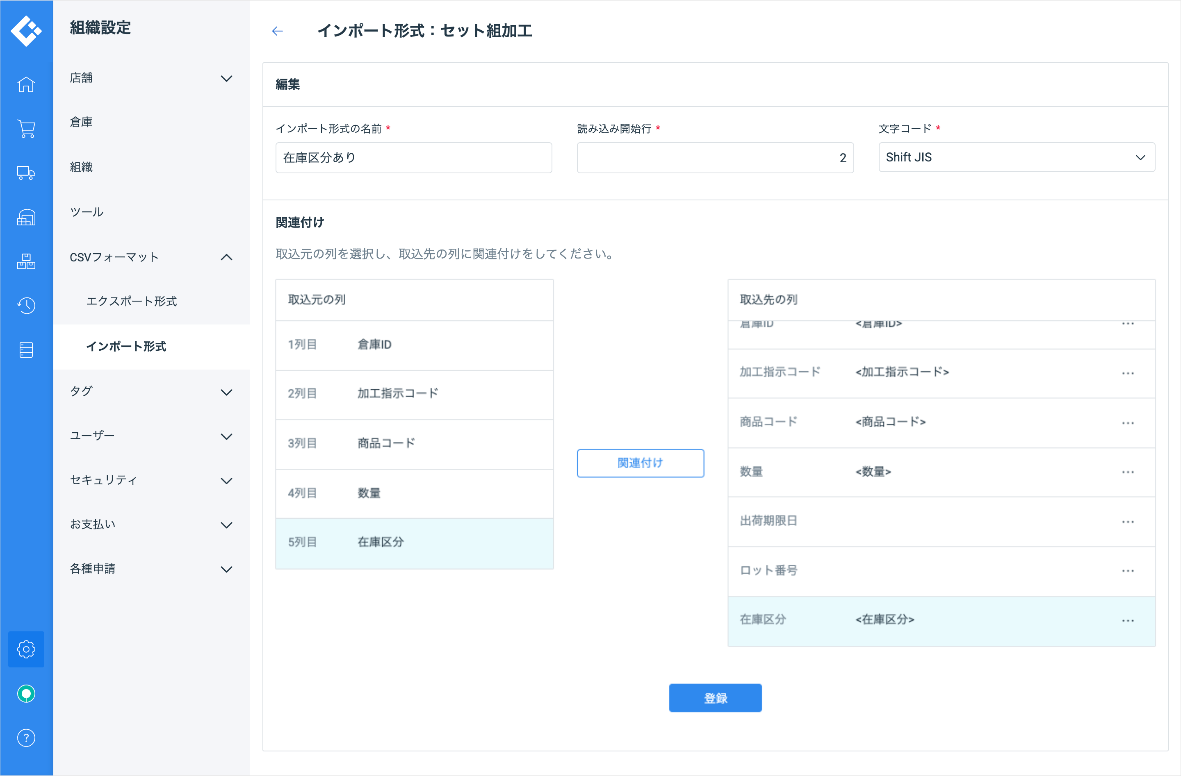
Task: Open the 文字コード Shift JIS dropdown
Action: [x=1016, y=157]
